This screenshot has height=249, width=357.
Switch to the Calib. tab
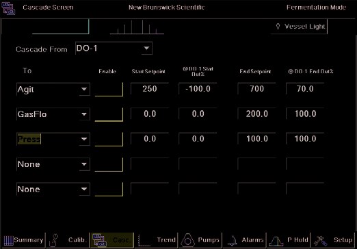[x=68, y=240]
